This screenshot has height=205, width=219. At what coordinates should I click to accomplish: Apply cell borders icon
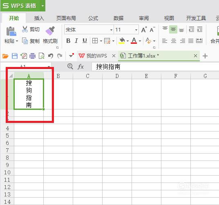click(x=95, y=41)
